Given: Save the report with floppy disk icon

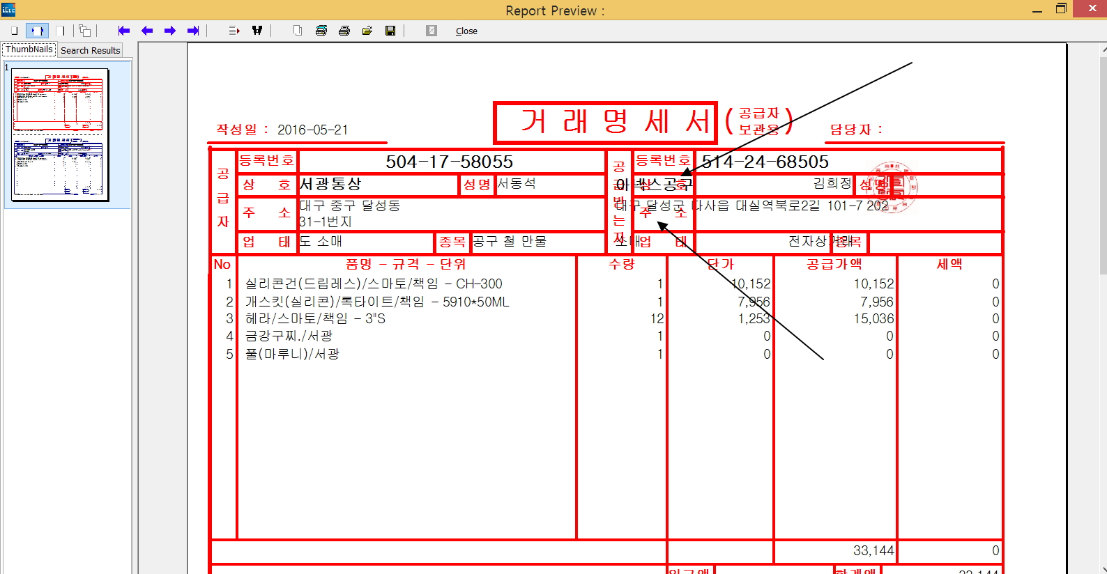Looking at the screenshot, I should (x=390, y=31).
